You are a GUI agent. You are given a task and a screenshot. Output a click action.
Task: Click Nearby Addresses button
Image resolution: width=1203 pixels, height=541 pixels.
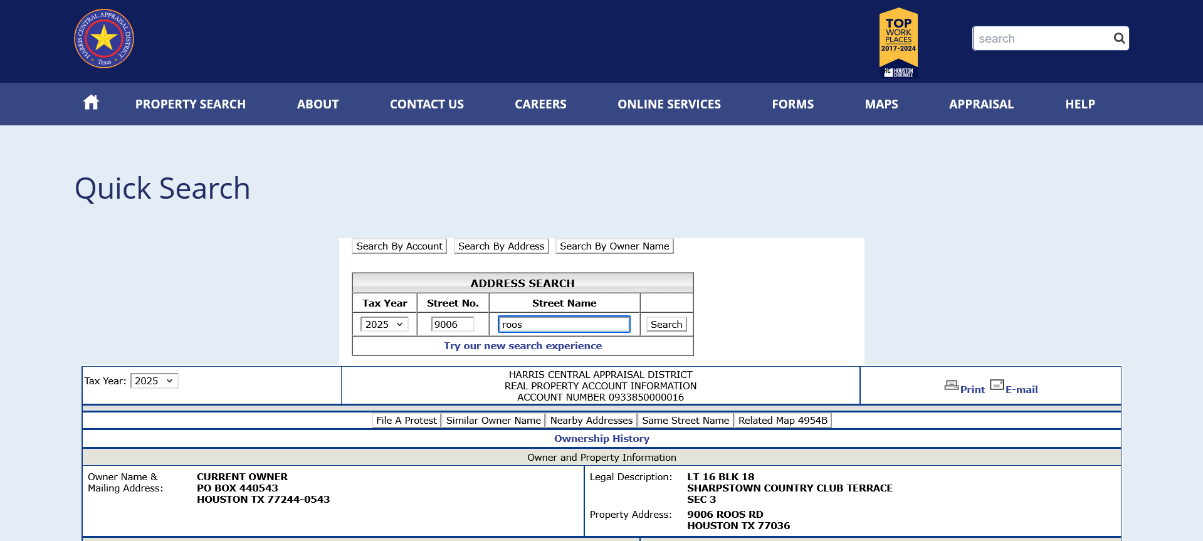point(591,421)
